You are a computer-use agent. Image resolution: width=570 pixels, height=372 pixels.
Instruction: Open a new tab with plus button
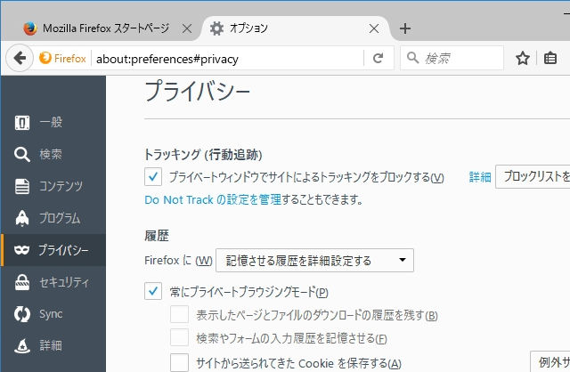point(405,28)
